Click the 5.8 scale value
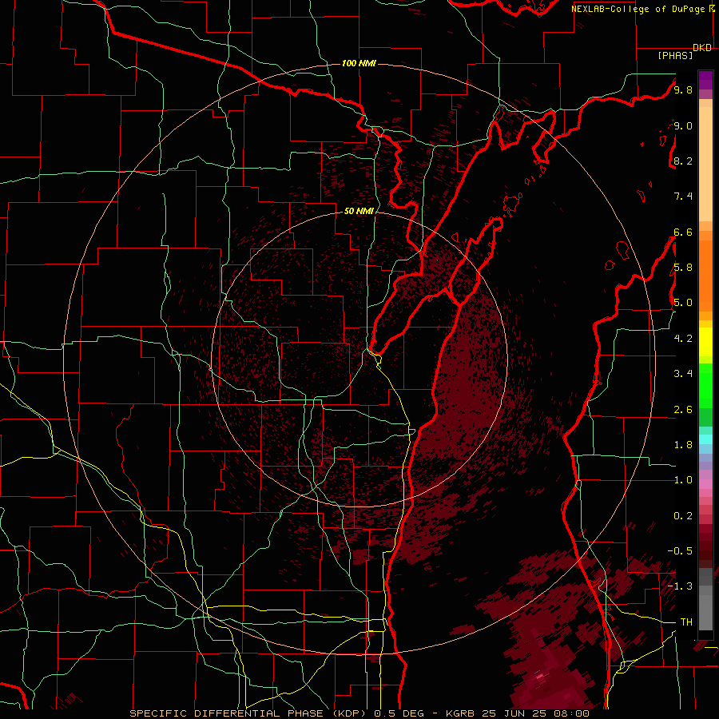Viewport: 719px width, 719px height. [x=683, y=268]
